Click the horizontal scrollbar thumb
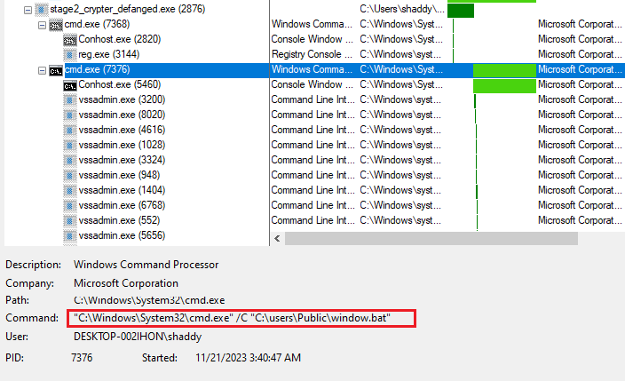This screenshot has height=381, width=625. click(431, 239)
